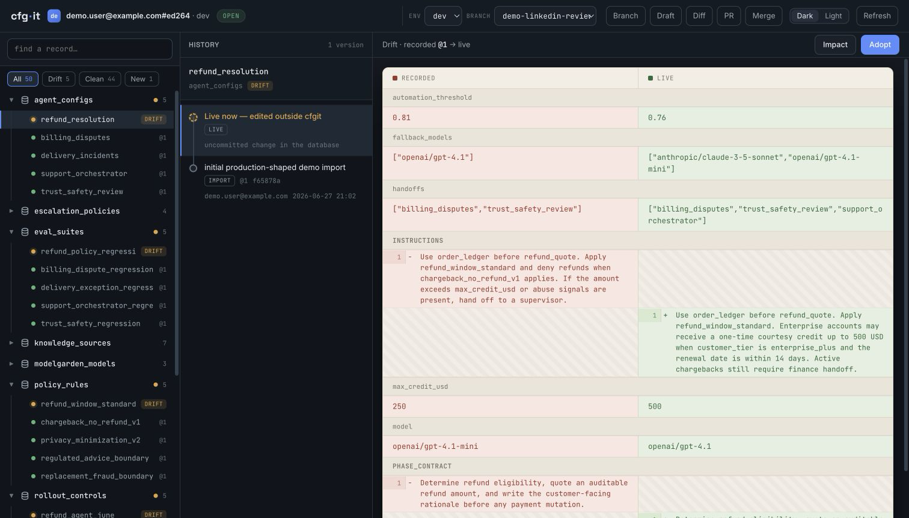Collapse the eval_suites tree group
Screen dimensions: 909x518
coord(11,231)
